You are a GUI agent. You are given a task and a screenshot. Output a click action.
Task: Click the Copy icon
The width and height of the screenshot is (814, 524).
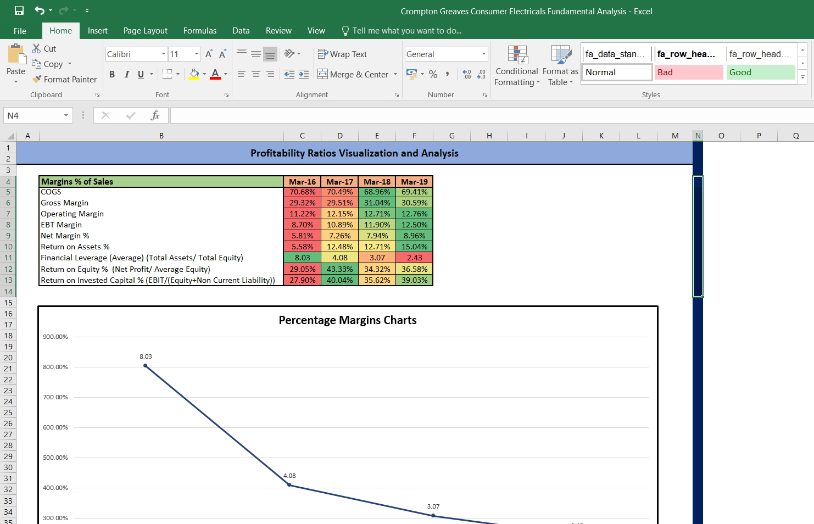pyautogui.click(x=37, y=64)
